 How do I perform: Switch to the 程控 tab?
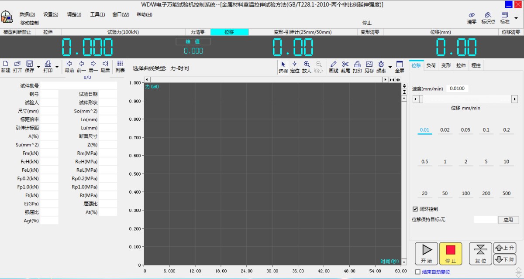point(476,65)
